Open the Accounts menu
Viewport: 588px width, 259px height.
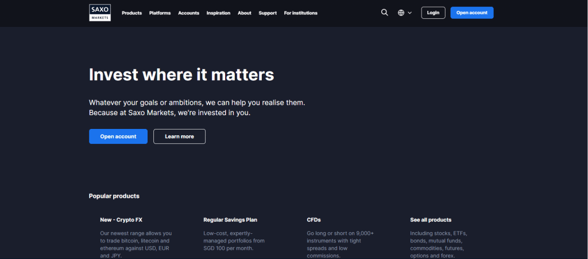click(x=188, y=13)
